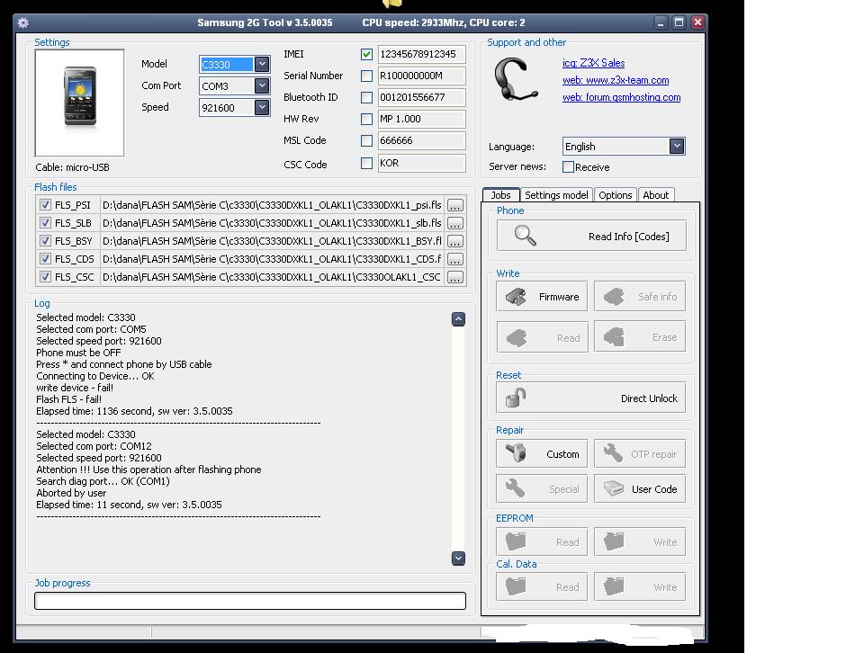Browse for the FLS_PSI file
The height and width of the screenshot is (653, 864).
coord(455,205)
